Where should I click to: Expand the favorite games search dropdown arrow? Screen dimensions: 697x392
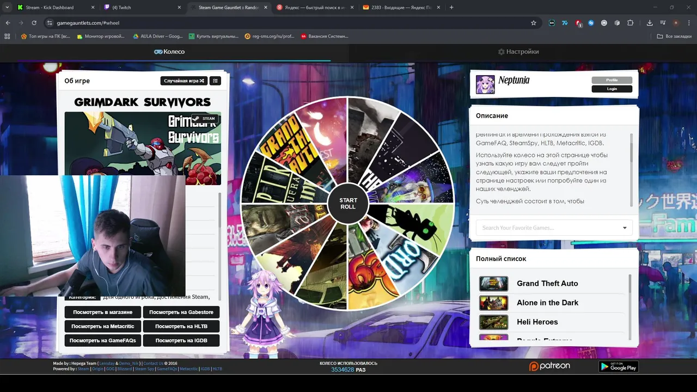click(625, 228)
